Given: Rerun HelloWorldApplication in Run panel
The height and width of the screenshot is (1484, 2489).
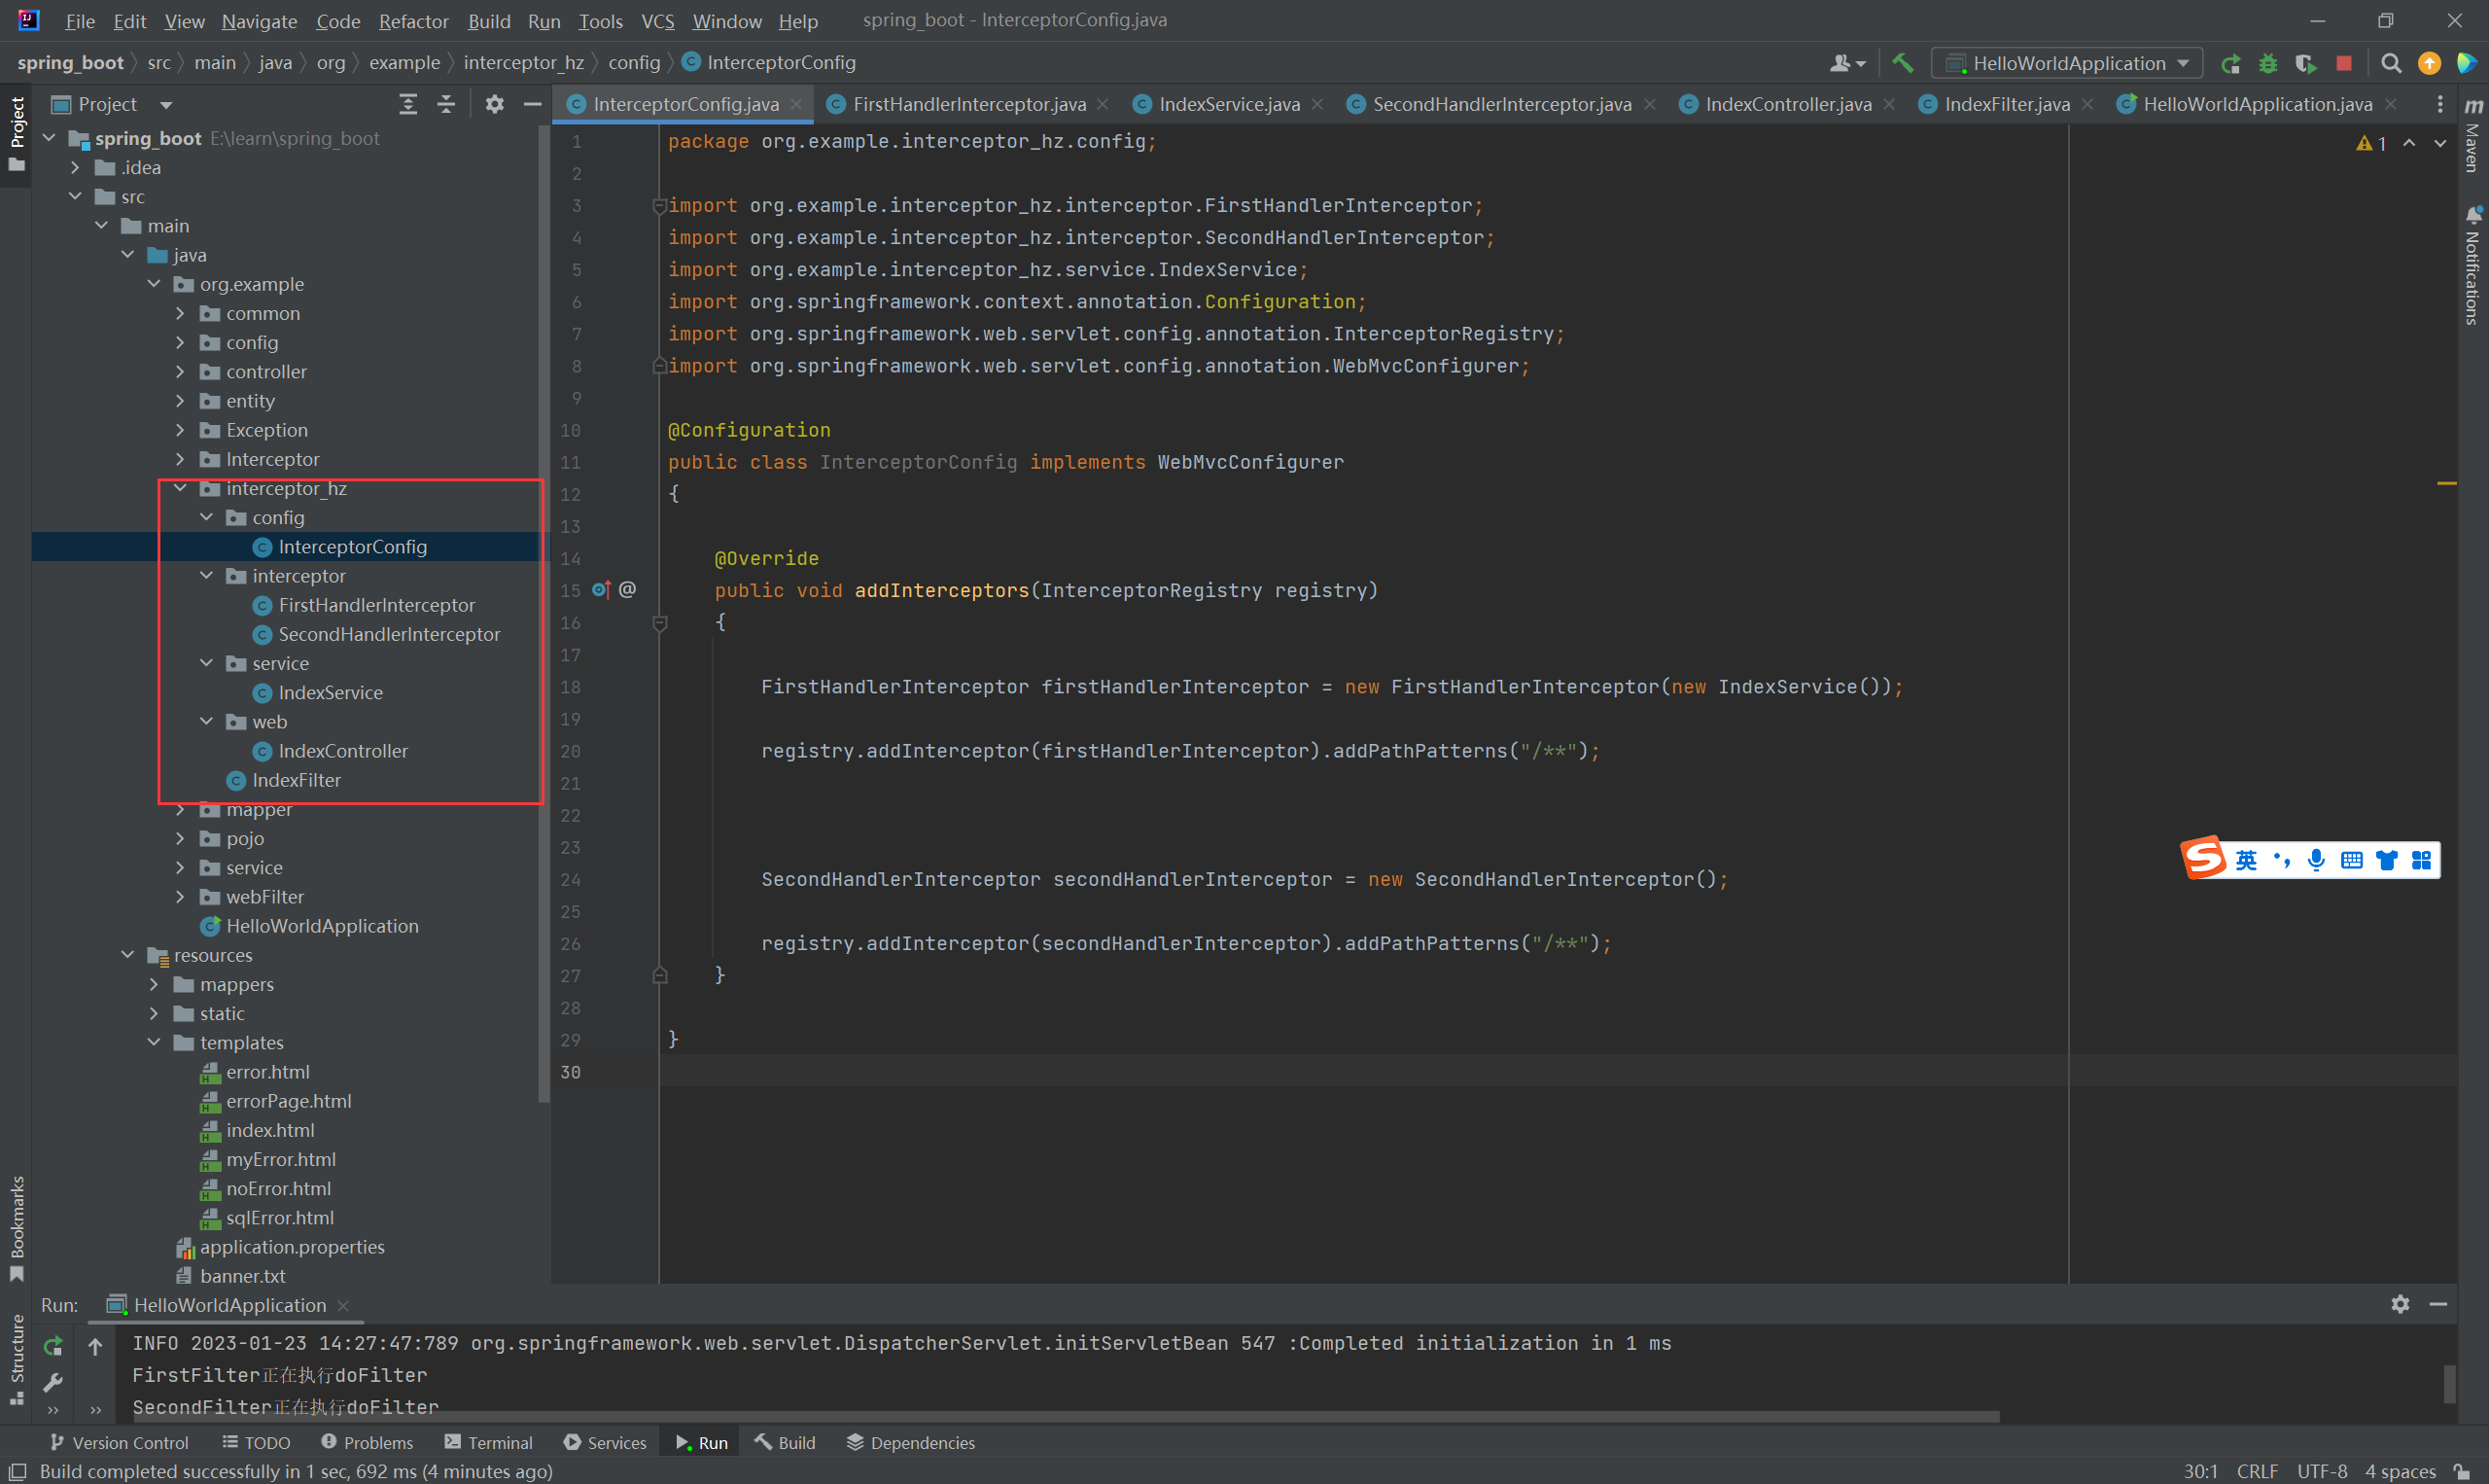Looking at the screenshot, I should point(53,1346).
